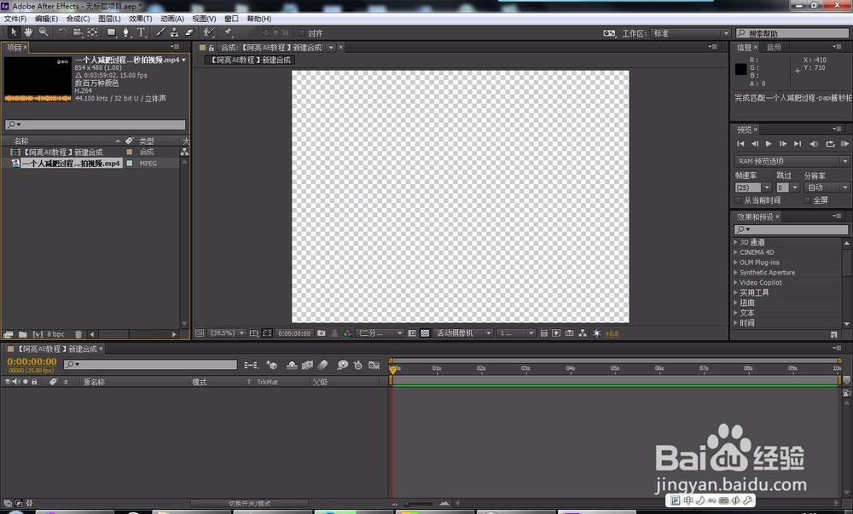The height and width of the screenshot is (514, 853).
Task: Open the composition mini-flowchart in timeline
Action: click(x=251, y=365)
